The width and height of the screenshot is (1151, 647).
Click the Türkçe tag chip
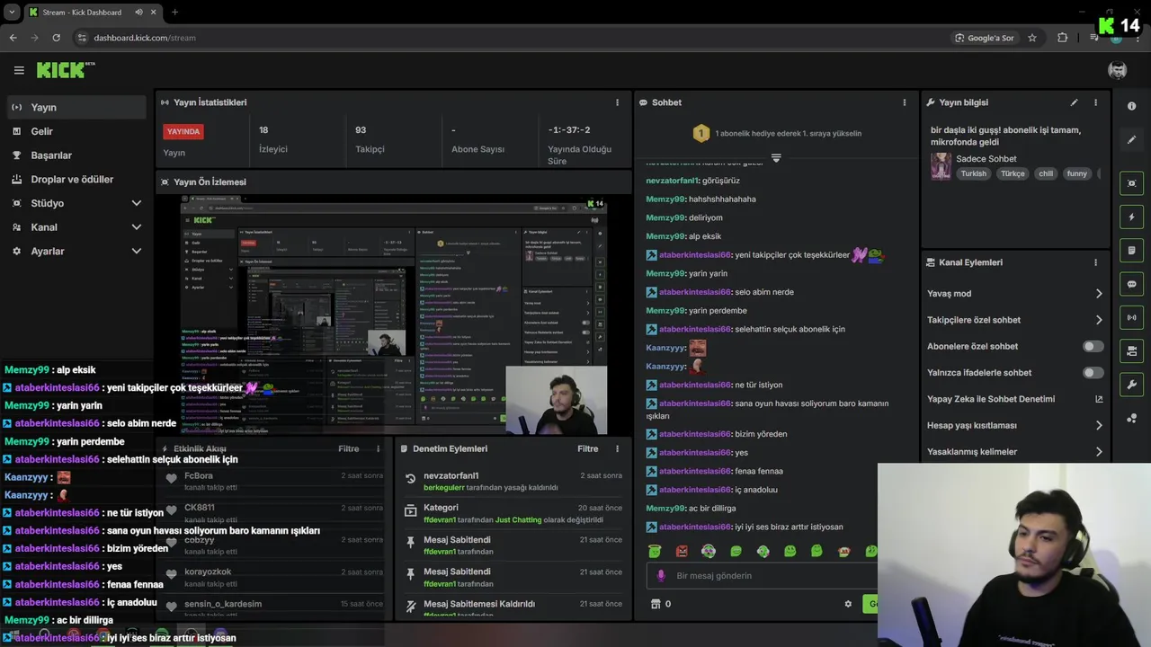(1013, 173)
